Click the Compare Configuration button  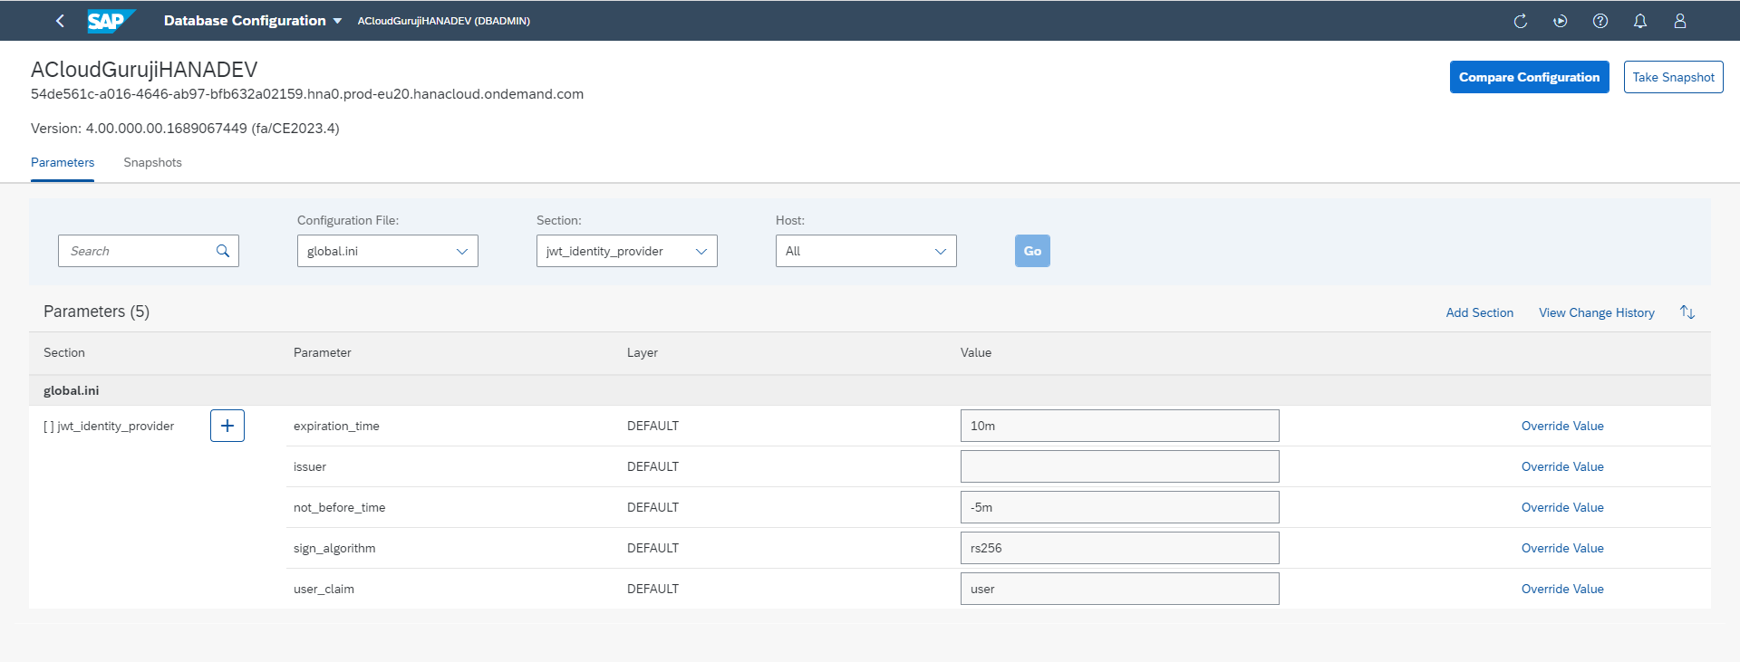pos(1529,77)
